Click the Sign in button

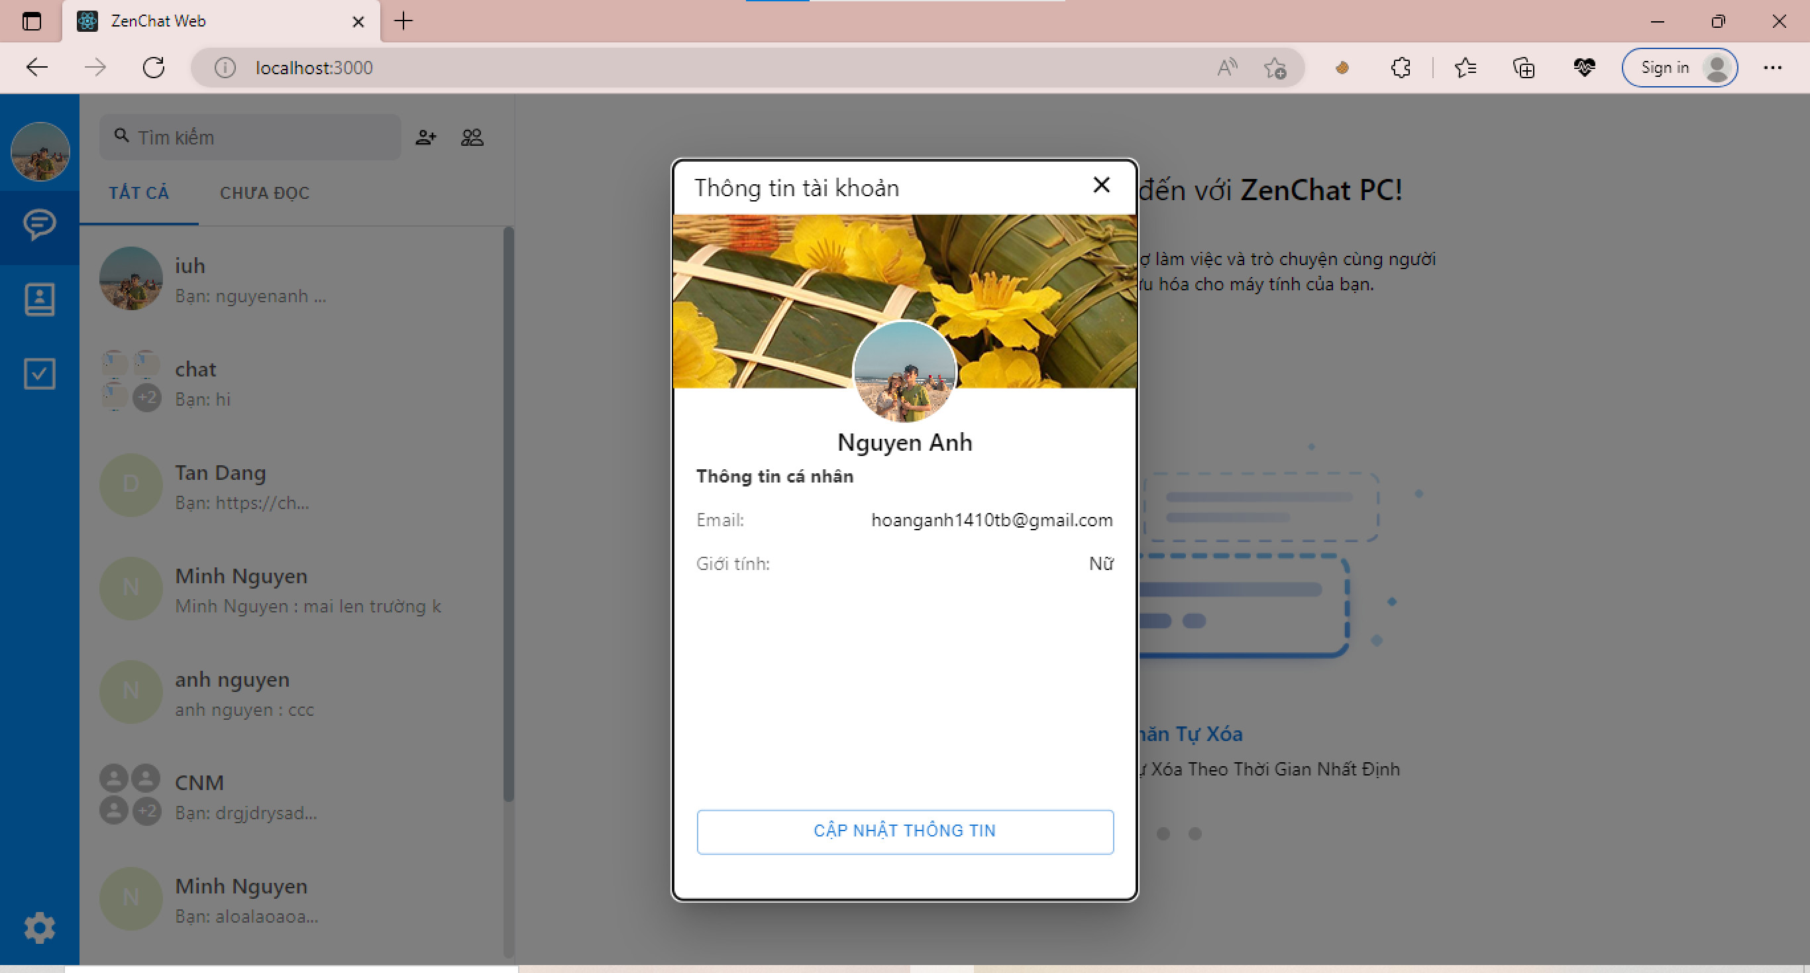coord(1679,68)
